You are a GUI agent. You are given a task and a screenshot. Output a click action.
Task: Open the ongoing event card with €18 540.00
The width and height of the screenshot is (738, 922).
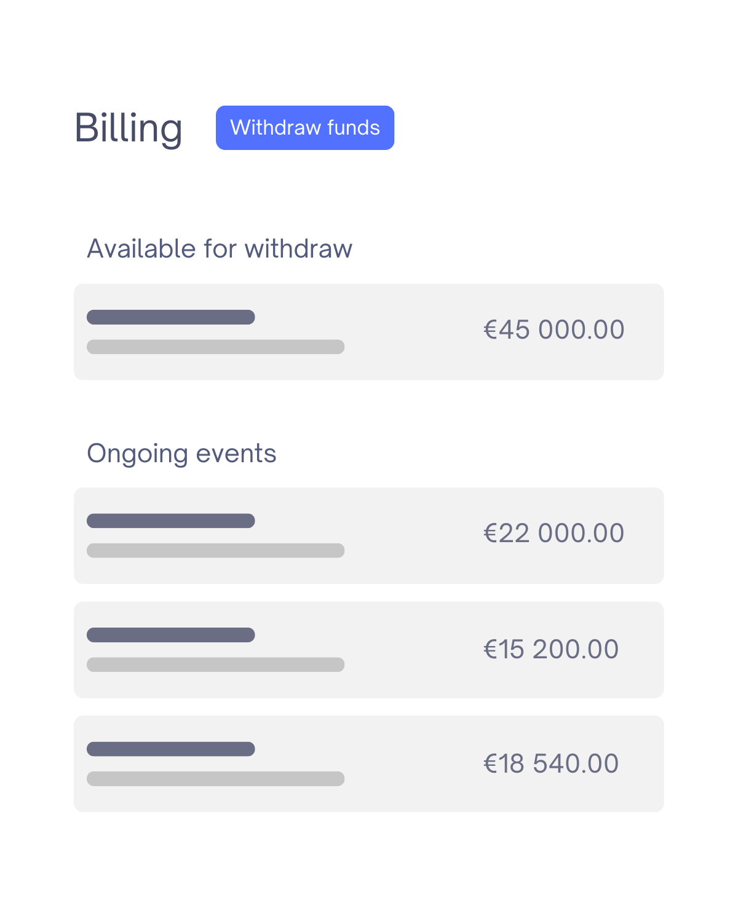click(369, 764)
